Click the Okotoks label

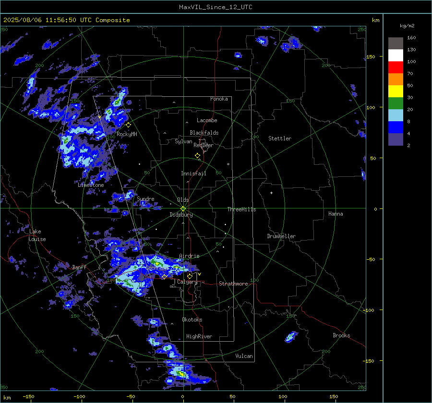click(192, 320)
